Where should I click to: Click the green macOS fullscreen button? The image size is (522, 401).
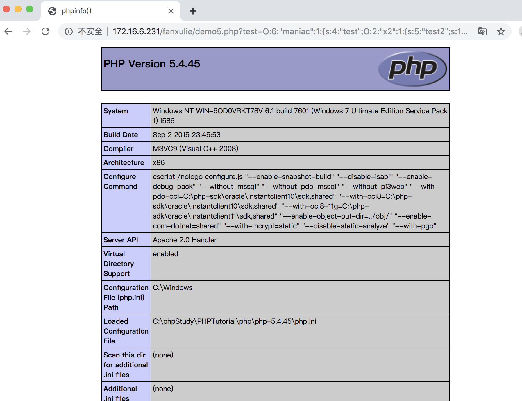tap(30, 9)
